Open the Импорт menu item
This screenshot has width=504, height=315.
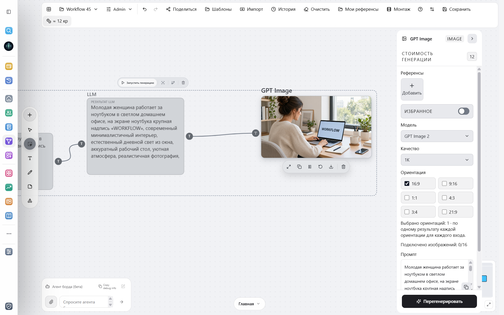(251, 9)
